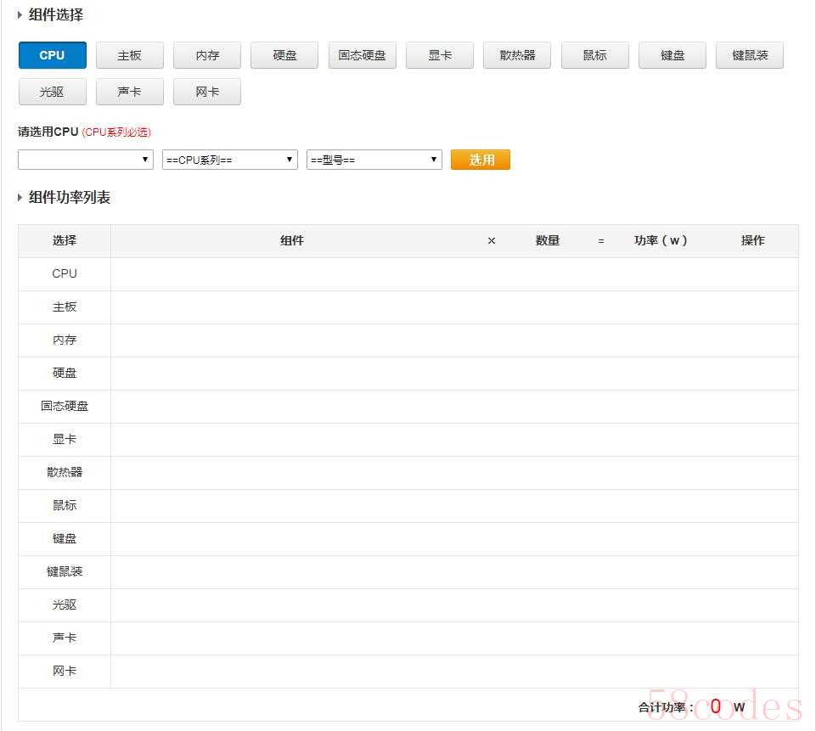
Task: Choose the 键鼠装 component button
Action: click(750, 55)
